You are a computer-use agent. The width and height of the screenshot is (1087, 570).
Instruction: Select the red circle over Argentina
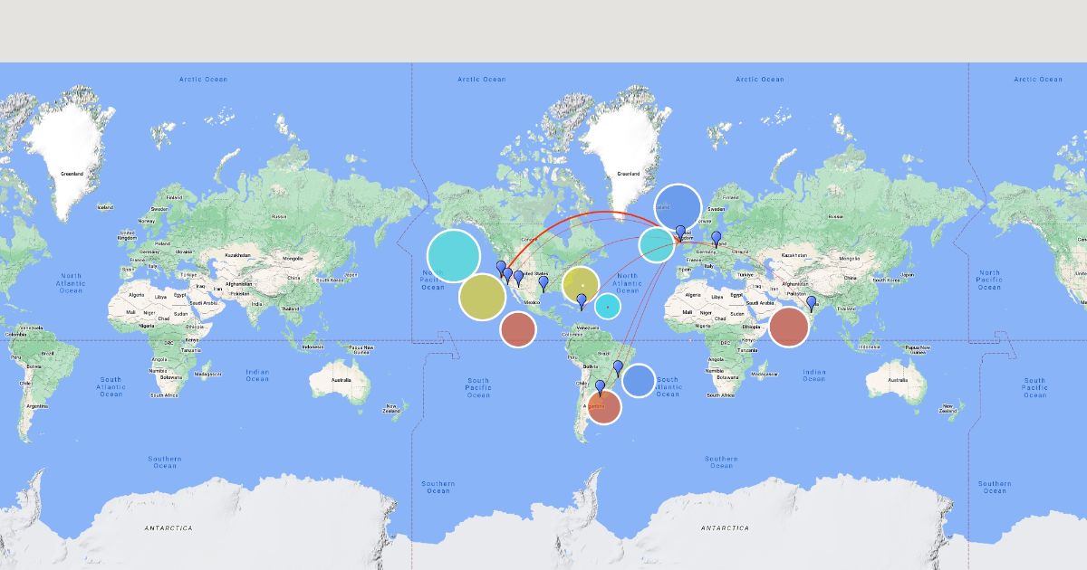(x=604, y=406)
